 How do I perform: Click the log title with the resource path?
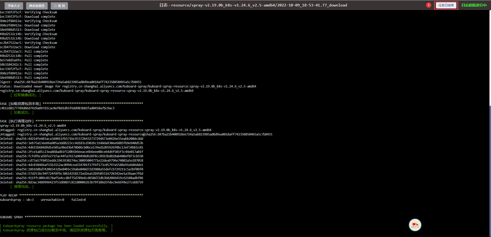pyautogui.click(x=253, y=5)
